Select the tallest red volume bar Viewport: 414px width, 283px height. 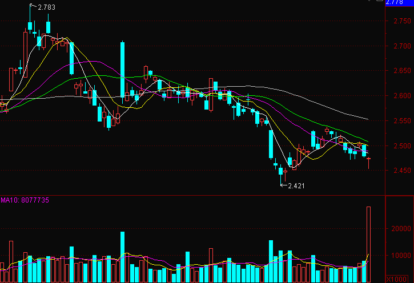[x=368, y=244]
